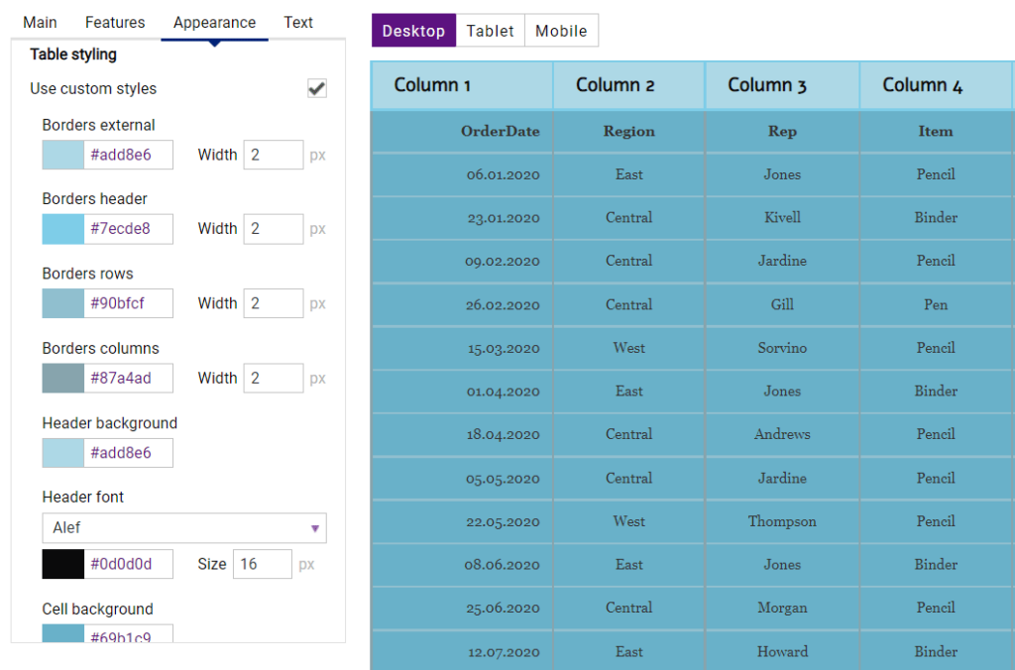Uncheck the Use custom styles checkbox
1015x670 pixels.
coord(317,88)
